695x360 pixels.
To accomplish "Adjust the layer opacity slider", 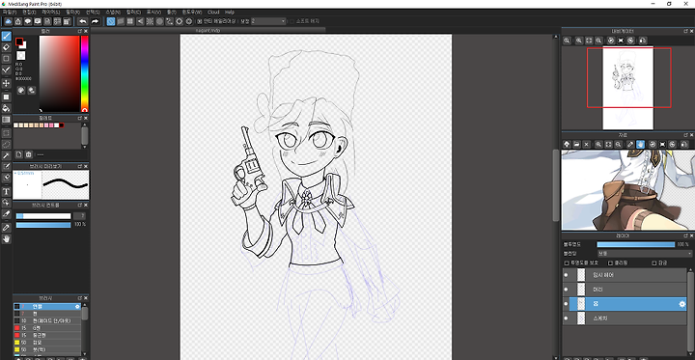I will click(635, 244).
